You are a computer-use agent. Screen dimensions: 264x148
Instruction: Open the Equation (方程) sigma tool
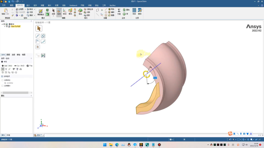pos(119,12)
